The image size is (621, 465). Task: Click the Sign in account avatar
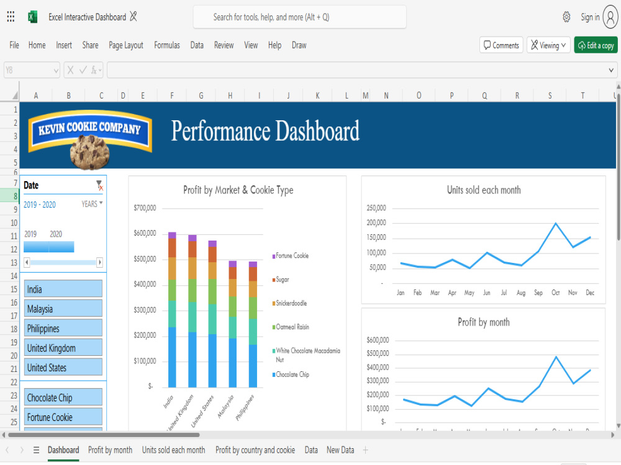(610, 17)
